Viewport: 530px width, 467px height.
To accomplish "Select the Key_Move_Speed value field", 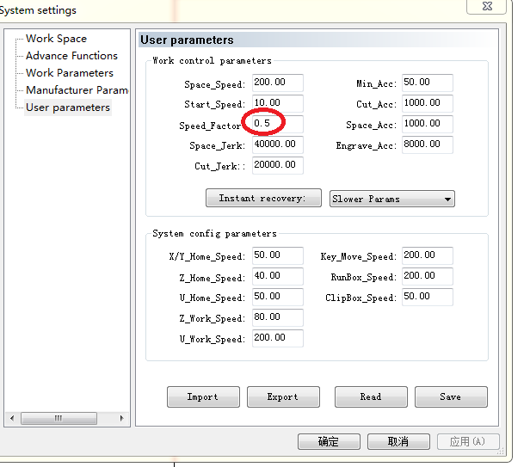I will click(427, 255).
